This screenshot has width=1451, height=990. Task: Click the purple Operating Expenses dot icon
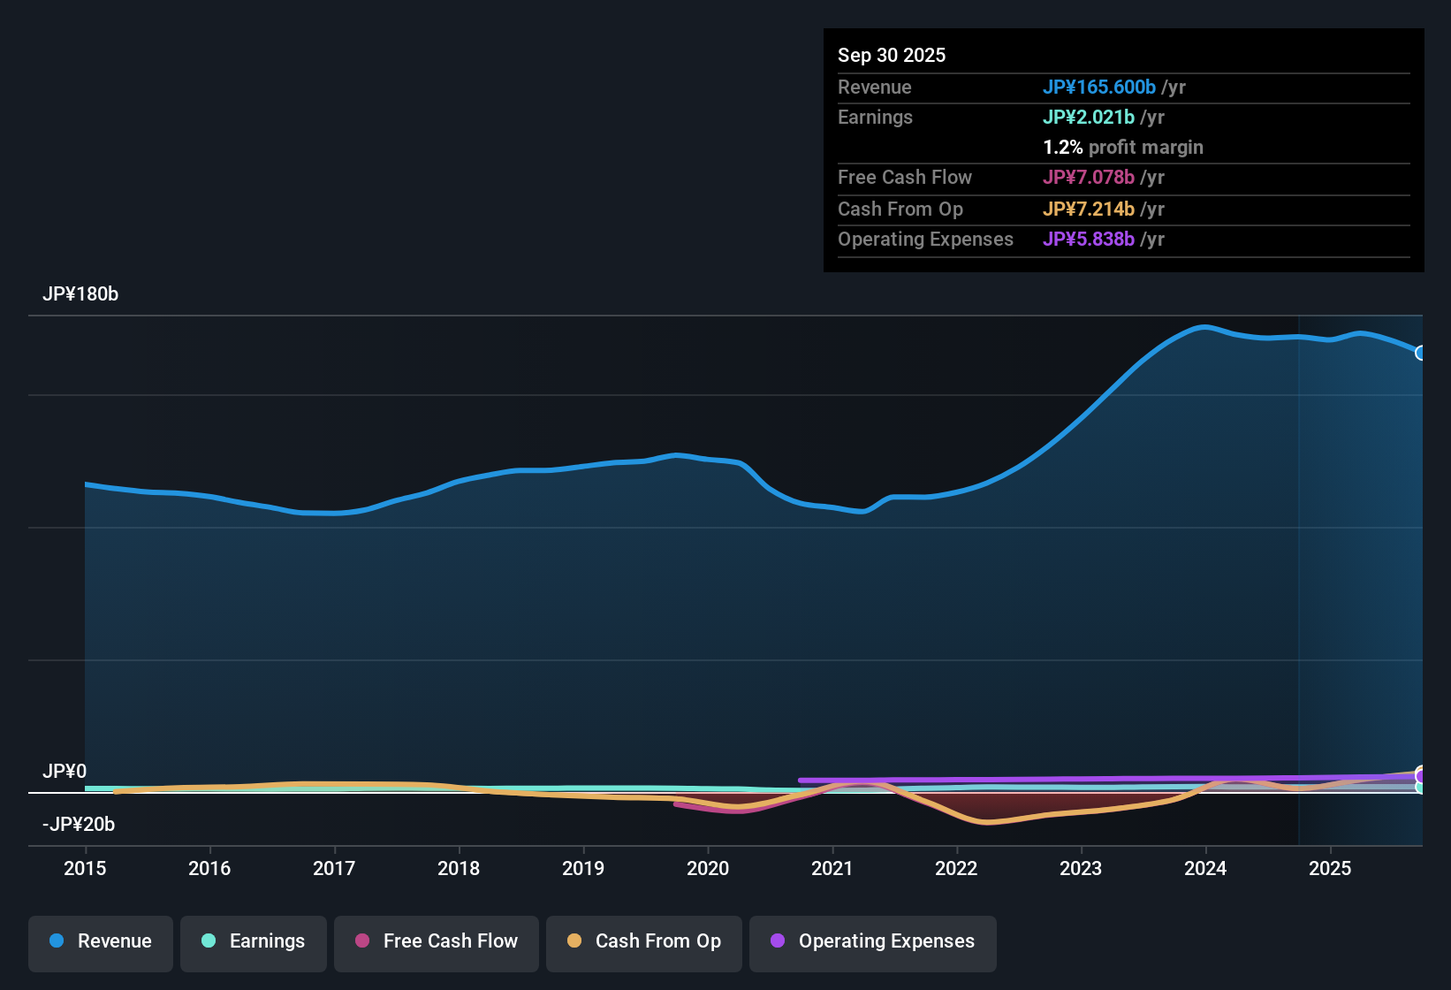click(x=778, y=941)
